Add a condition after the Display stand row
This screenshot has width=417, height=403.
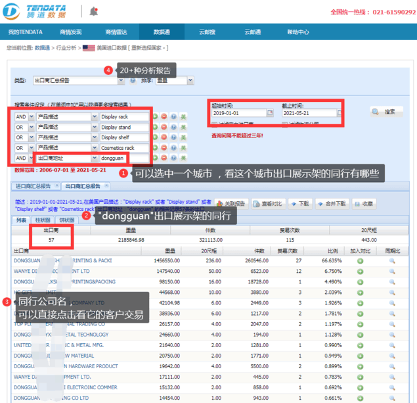tap(155, 127)
